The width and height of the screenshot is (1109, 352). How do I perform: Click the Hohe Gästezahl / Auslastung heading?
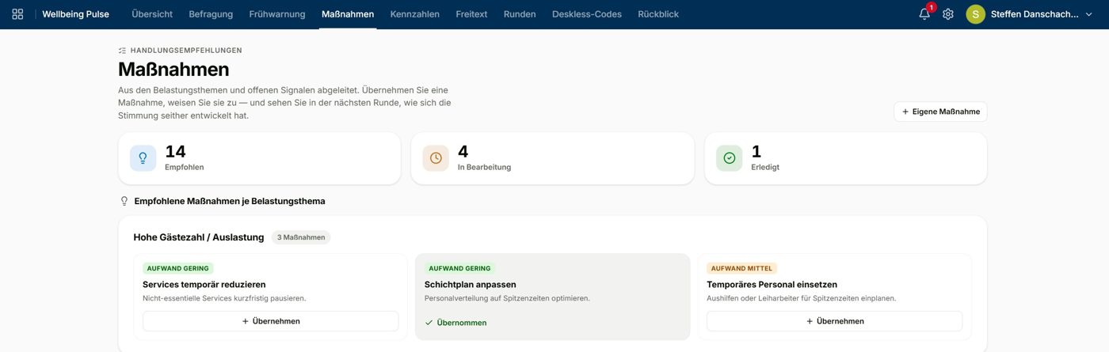[199, 237]
